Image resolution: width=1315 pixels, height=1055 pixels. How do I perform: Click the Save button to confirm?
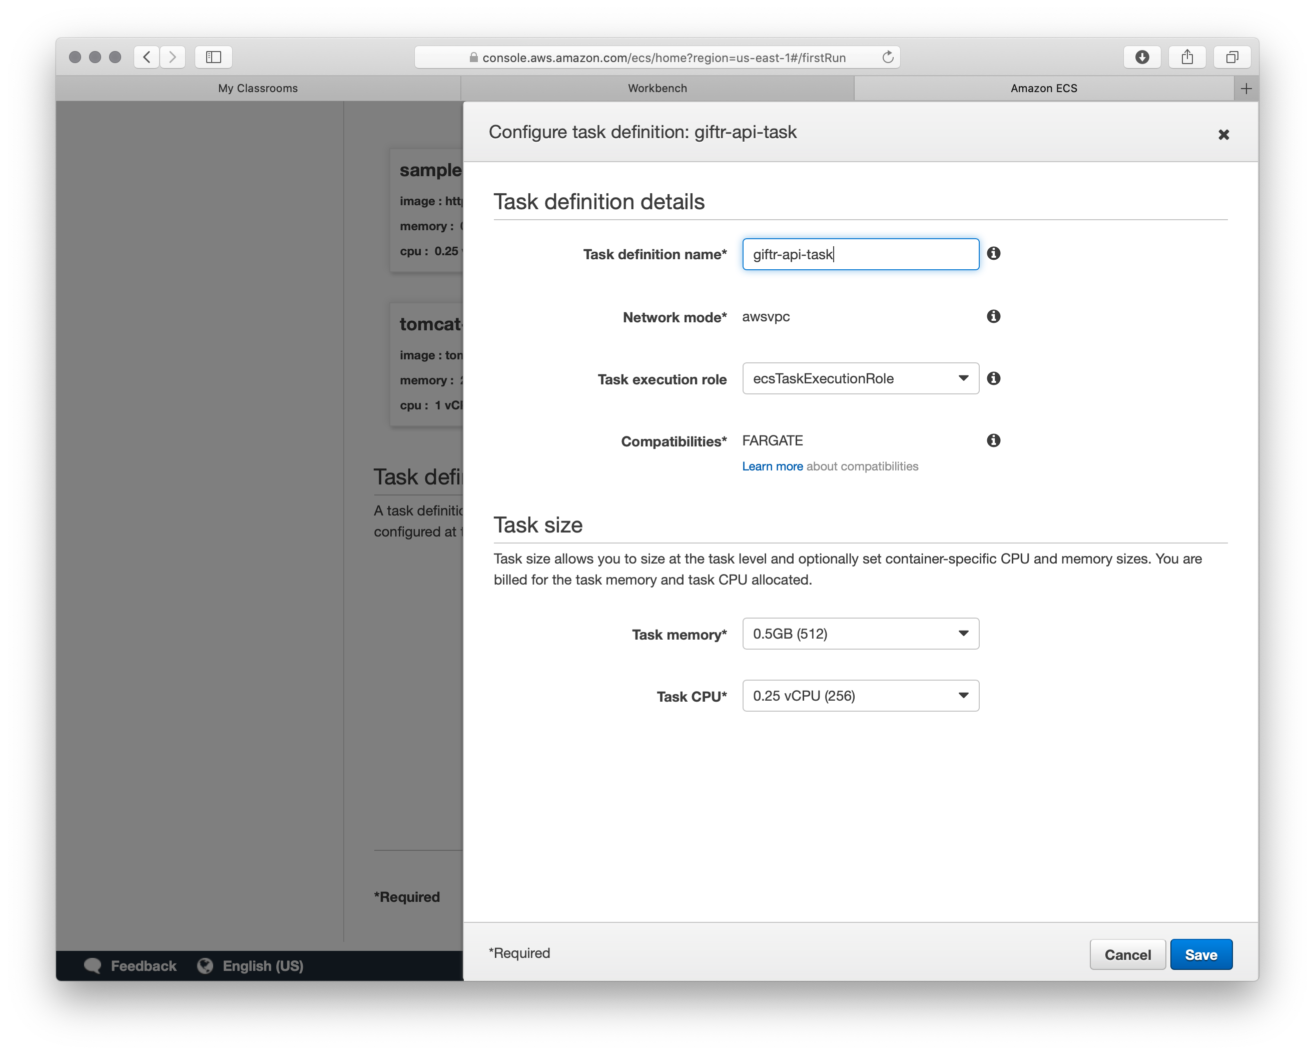(1200, 954)
